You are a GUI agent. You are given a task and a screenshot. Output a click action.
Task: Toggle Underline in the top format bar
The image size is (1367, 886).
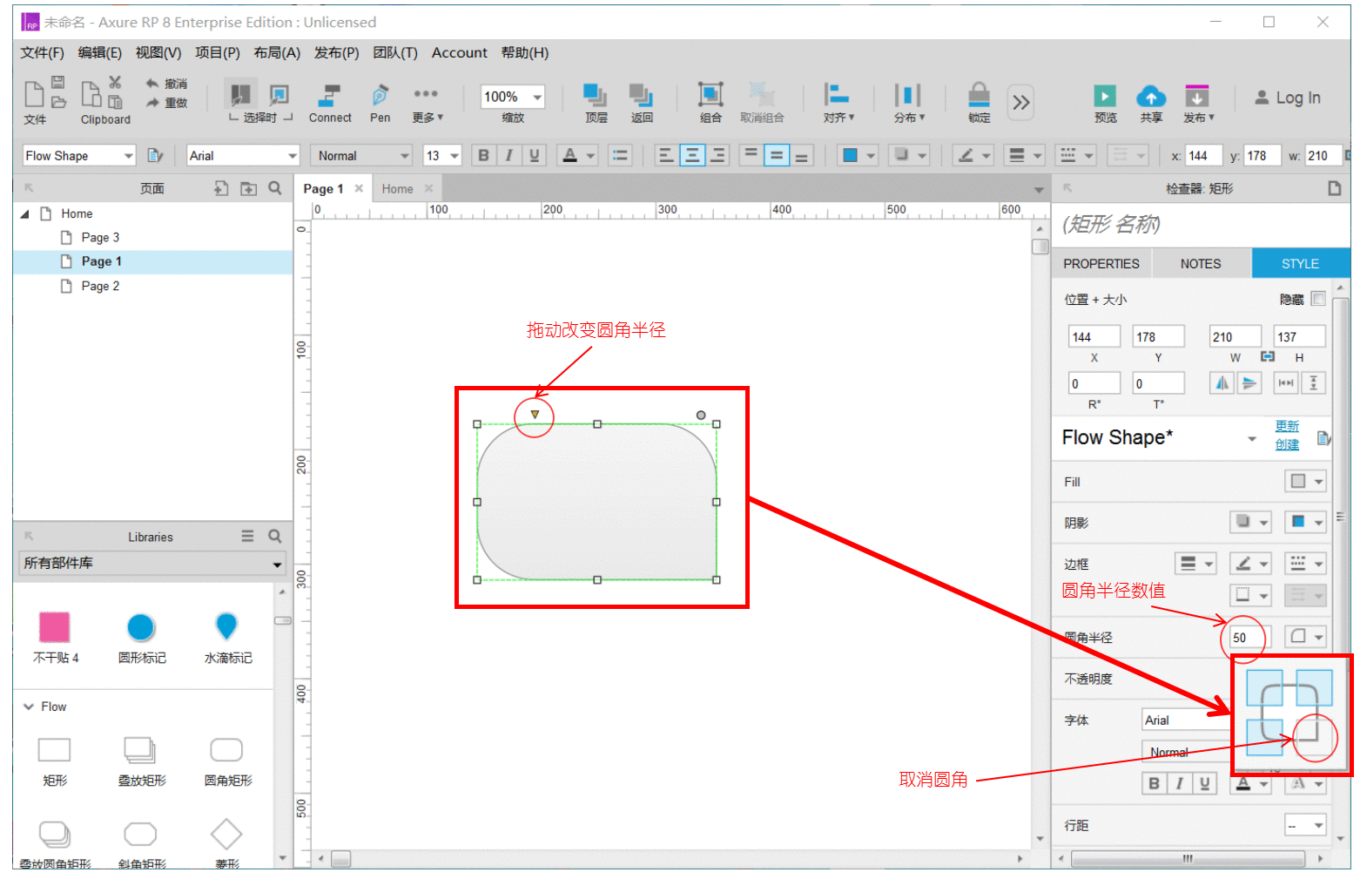coord(534,155)
